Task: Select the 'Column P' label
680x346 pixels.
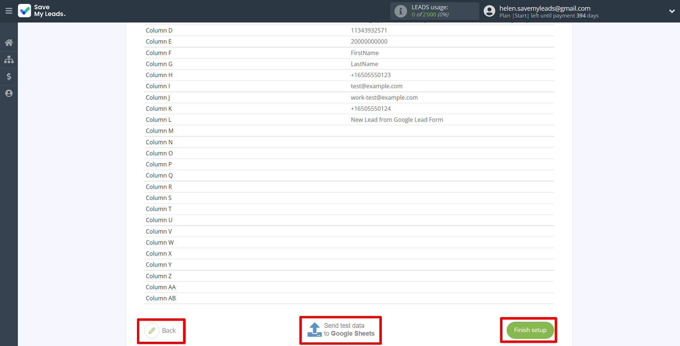Action: (x=159, y=164)
